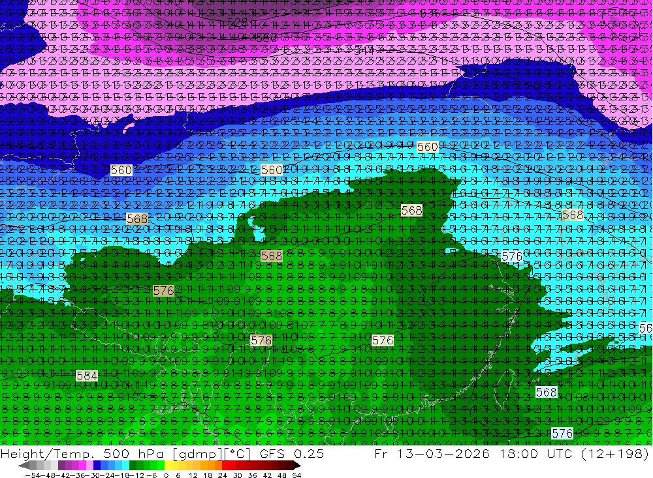Click the dark blue legend swatch at -30
The width and height of the screenshot is (653, 478).
pos(97,465)
